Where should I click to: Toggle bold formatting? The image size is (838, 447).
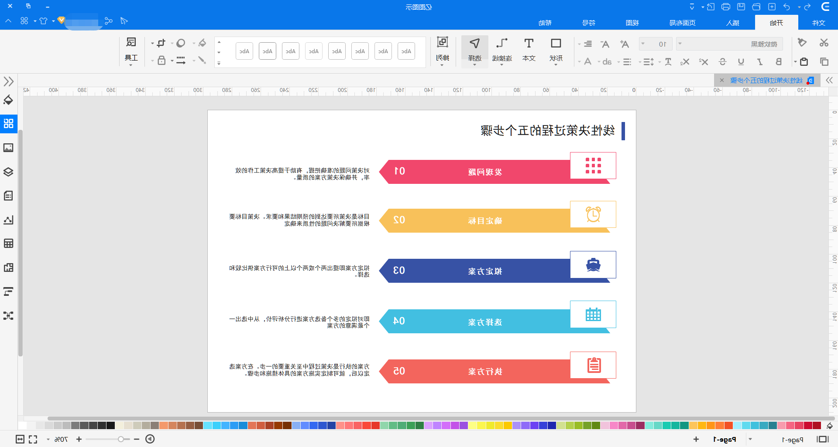pos(779,62)
